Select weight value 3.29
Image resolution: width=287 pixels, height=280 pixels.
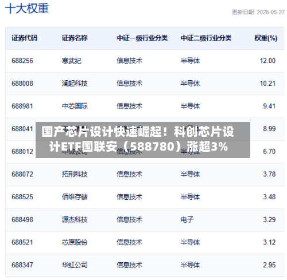(x=269, y=220)
